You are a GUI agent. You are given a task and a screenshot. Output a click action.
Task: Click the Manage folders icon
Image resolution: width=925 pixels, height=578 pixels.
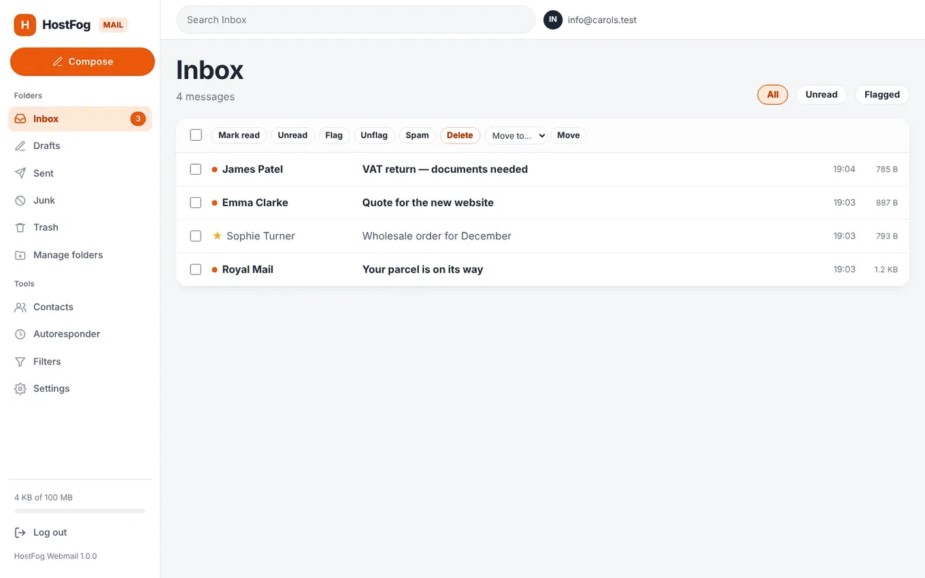tap(20, 255)
